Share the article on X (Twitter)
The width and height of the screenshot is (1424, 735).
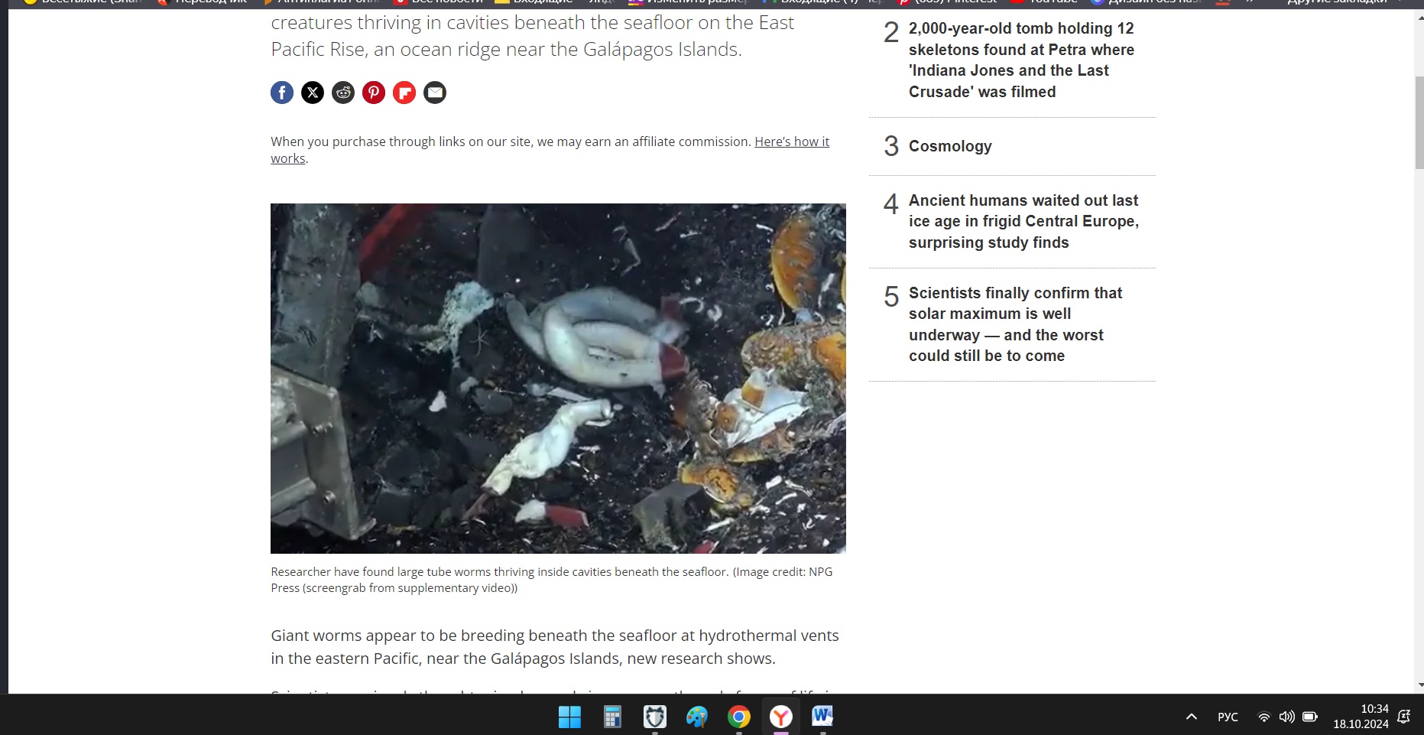click(313, 93)
